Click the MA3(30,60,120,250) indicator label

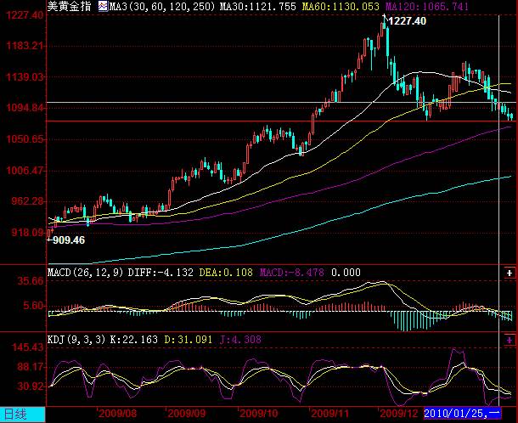(162, 6)
